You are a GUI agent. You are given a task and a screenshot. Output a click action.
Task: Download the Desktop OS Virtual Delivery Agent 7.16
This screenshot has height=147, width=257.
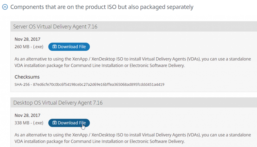pyautogui.click(x=69, y=123)
